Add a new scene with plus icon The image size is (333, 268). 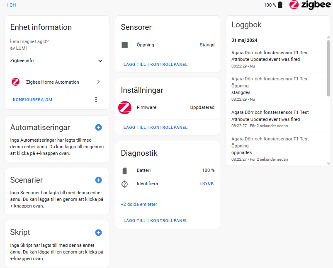click(98, 180)
